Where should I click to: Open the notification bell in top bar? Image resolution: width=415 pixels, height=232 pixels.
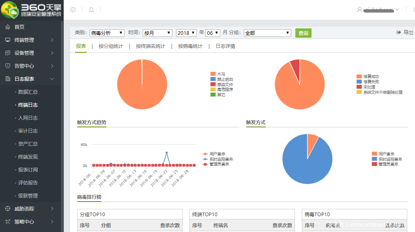click(91, 10)
